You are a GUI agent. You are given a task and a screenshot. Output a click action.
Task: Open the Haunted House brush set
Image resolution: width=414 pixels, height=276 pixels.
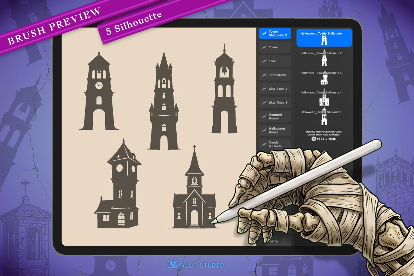(x=275, y=116)
